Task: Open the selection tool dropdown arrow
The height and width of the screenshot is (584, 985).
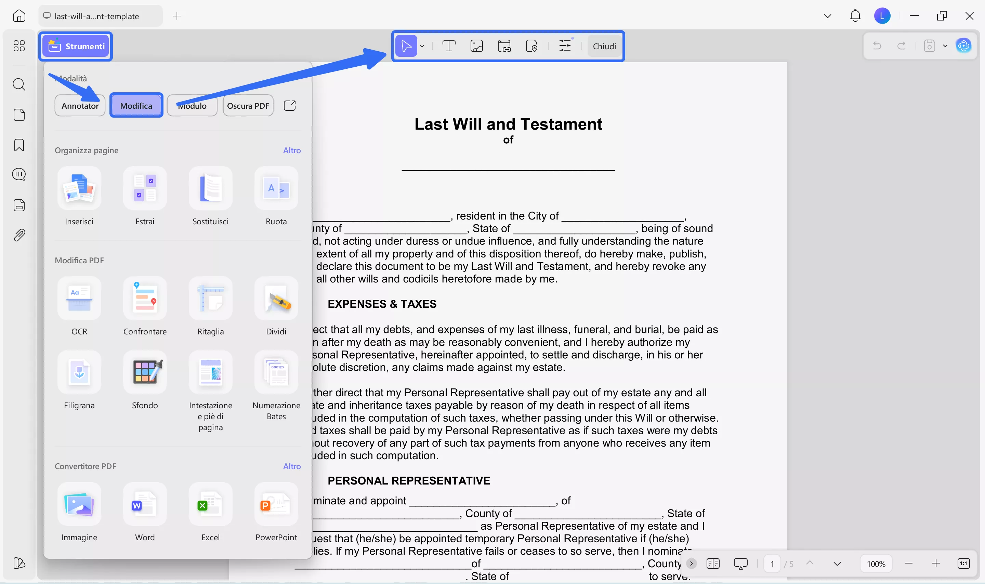Action: click(422, 46)
